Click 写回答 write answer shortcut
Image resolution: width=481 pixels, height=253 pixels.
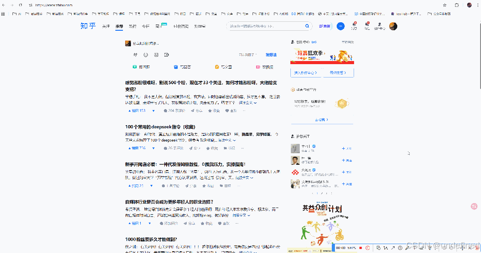182,67
